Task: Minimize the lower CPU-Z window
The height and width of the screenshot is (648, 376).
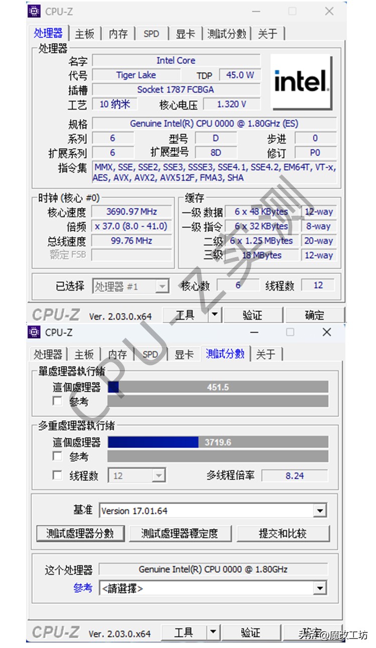Action: pyautogui.click(x=254, y=332)
